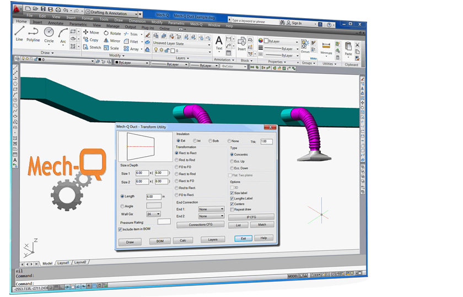Click the Stretch tool
Image resolution: width=463 pixels, height=297 pixels.
click(x=92, y=47)
